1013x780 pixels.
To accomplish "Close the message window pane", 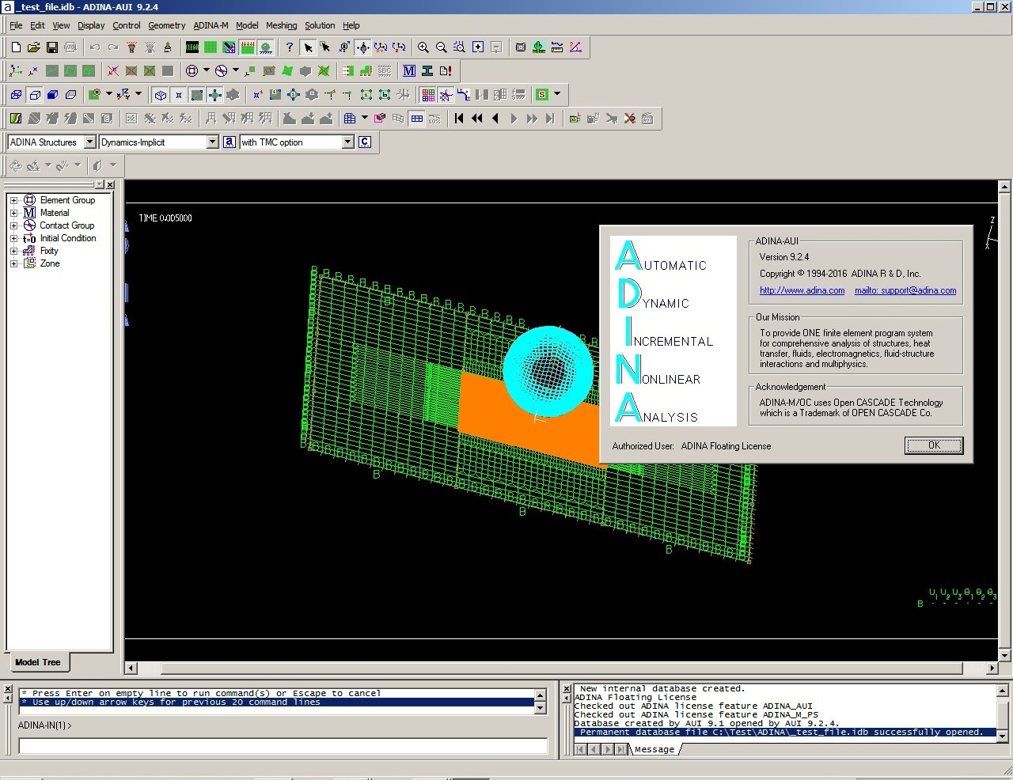I will click(567, 689).
